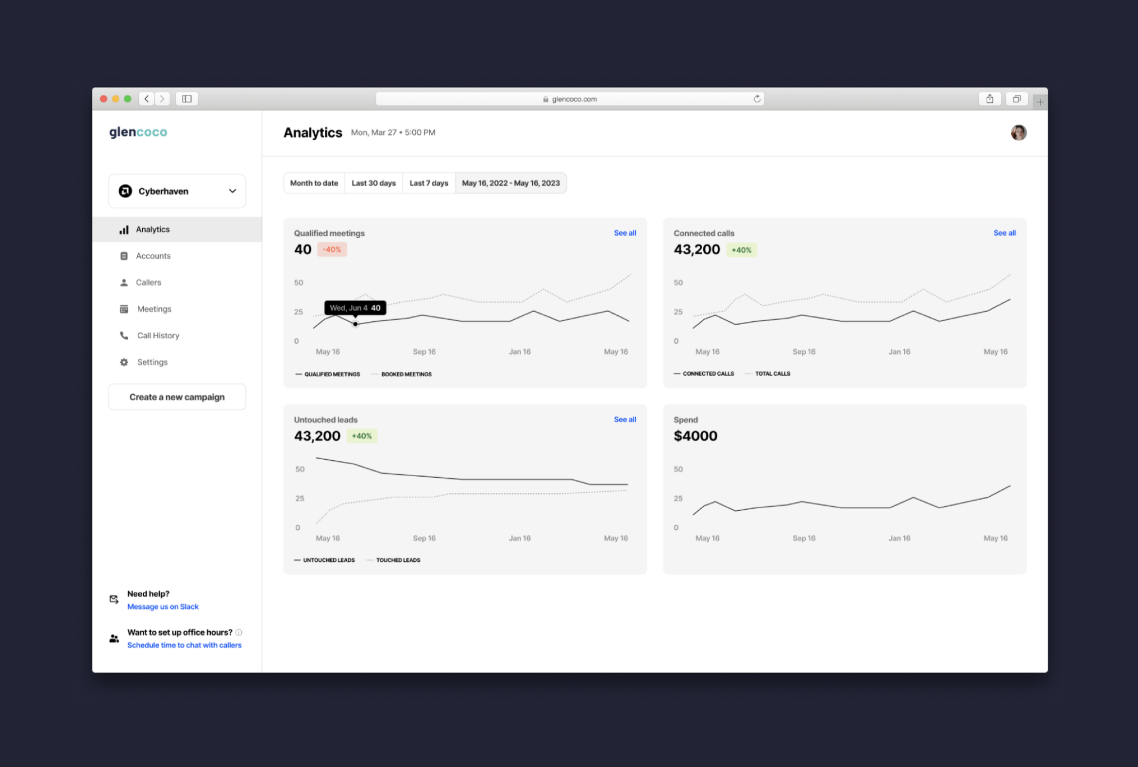Click Schedule time to chat with callers
This screenshot has width=1138, height=767.
(184, 645)
